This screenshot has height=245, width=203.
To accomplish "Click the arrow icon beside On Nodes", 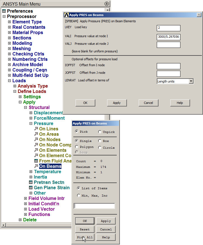I will (36, 140).
